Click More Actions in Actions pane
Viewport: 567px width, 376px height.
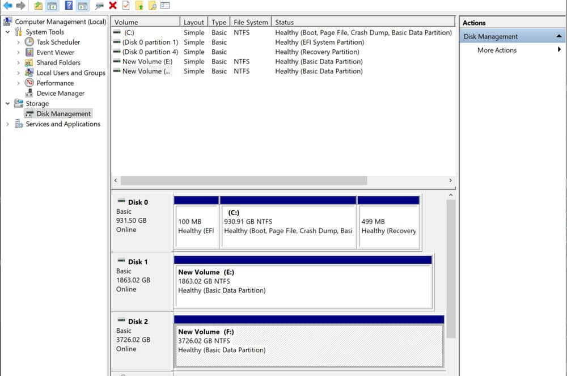click(x=497, y=50)
